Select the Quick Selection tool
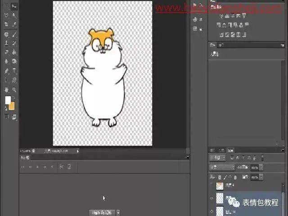Image resolution: width=288 pixels, height=216 pixels. click(14, 15)
